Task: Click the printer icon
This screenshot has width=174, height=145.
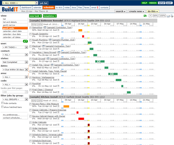Action: 172,16
